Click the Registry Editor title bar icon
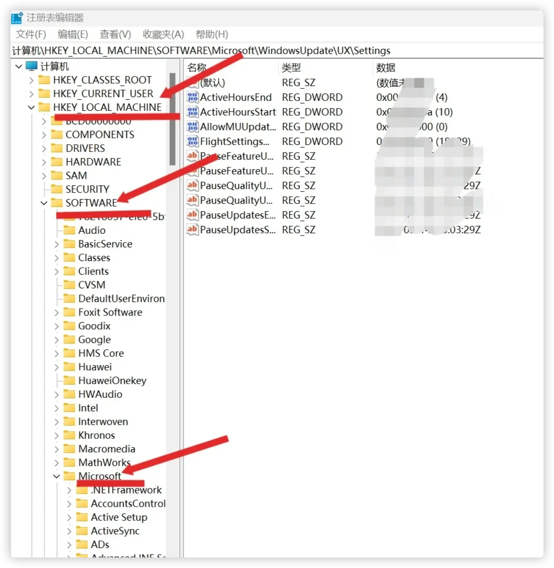The height and width of the screenshot is (568, 554). (x=17, y=18)
